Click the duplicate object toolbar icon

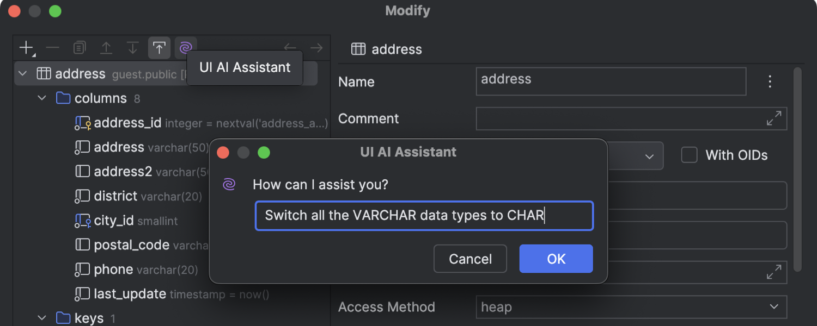click(80, 48)
